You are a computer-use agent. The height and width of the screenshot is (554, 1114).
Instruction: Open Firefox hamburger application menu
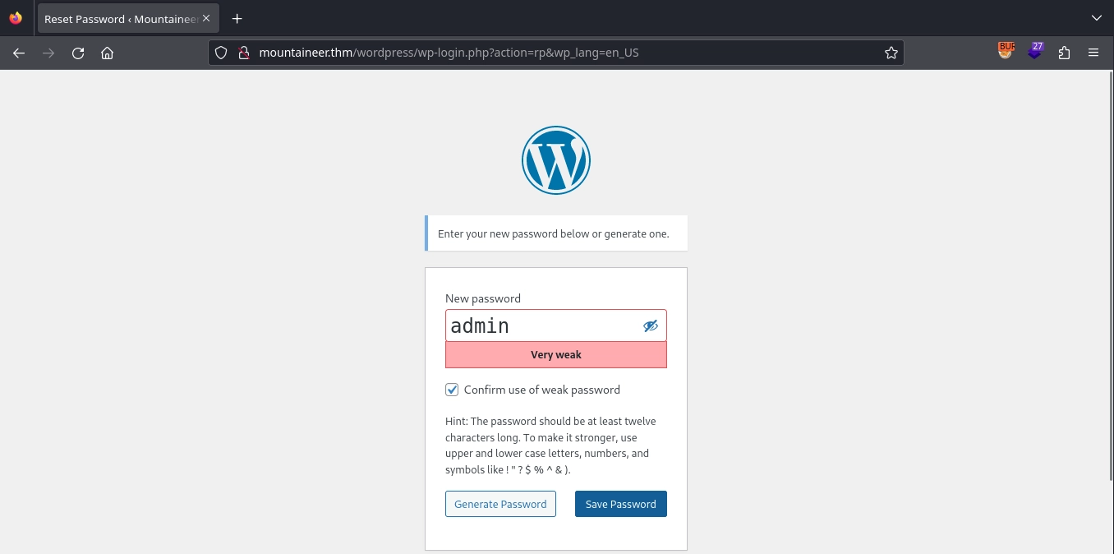[1093, 53]
